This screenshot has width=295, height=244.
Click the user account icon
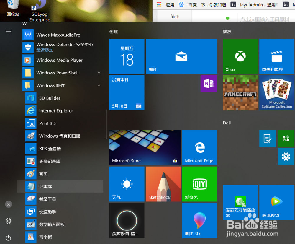click(x=9, y=204)
